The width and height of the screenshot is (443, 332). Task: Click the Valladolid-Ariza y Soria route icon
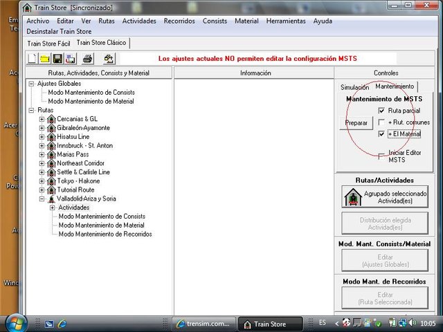pyautogui.click(x=51, y=199)
